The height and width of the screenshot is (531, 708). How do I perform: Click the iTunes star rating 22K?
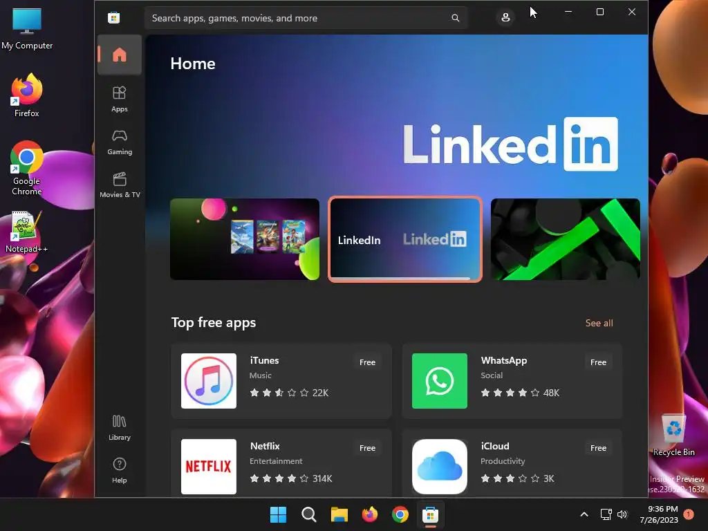(x=289, y=393)
